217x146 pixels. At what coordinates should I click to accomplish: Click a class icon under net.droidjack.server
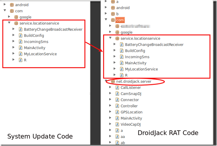click(x=117, y=130)
